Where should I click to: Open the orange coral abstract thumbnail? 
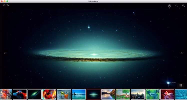(x=6, y=94)
